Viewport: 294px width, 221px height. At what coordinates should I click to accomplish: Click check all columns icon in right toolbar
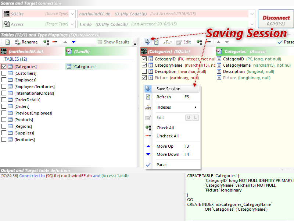point(199,42)
